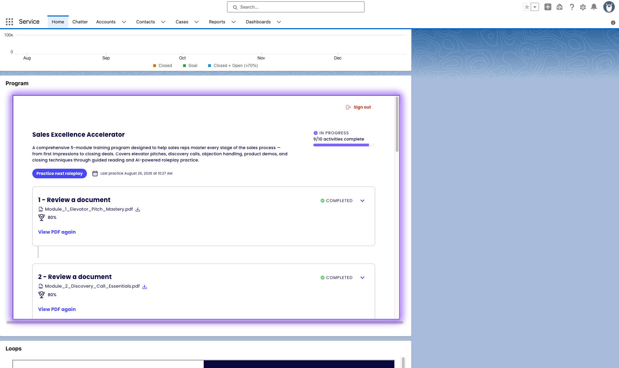This screenshot has width=619, height=368.
Task: Click the trophy icon in module 2
Action: (x=42, y=294)
